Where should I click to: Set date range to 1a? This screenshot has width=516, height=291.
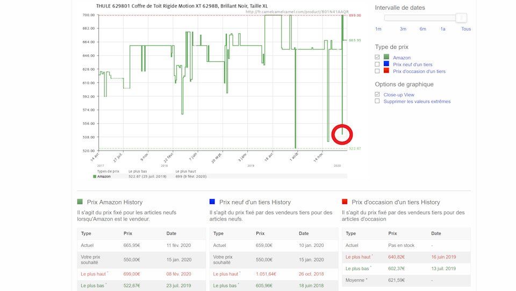tap(443, 29)
